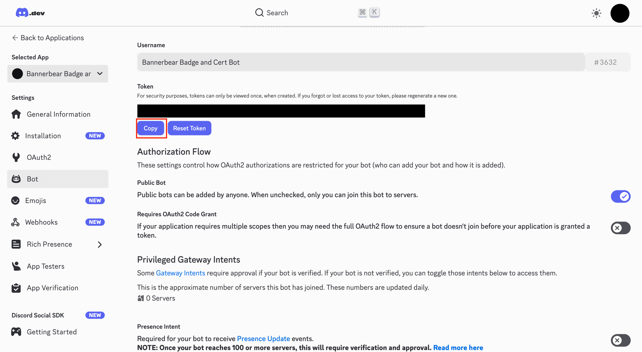Click the Bot settings icon
The height and width of the screenshot is (352, 642).
pyautogui.click(x=16, y=179)
